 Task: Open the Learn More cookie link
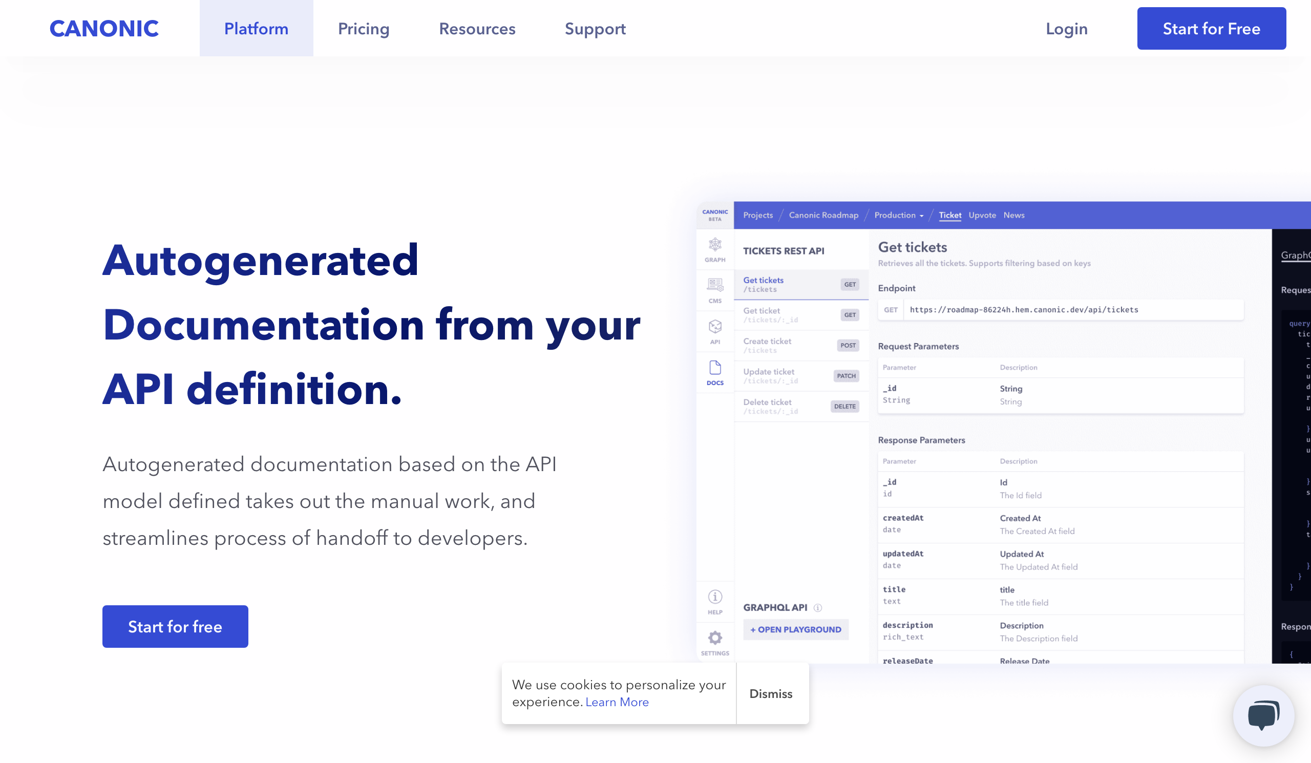pos(617,702)
